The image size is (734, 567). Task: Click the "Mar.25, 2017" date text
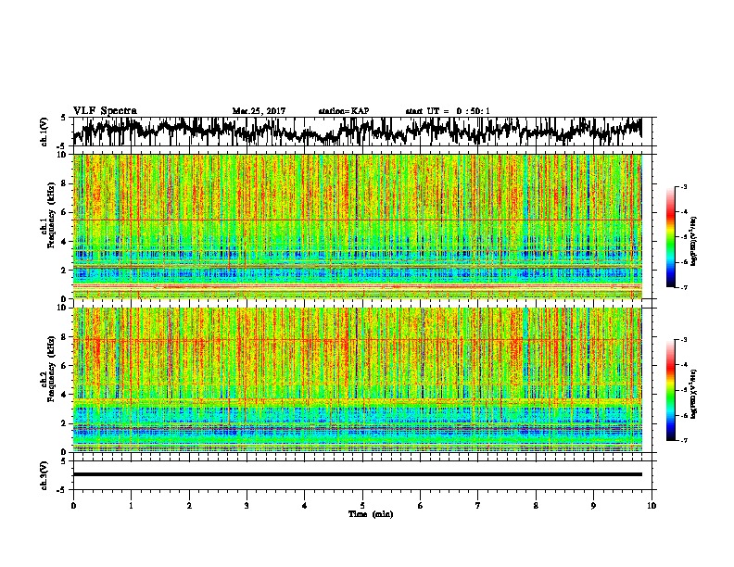coord(259,111)
